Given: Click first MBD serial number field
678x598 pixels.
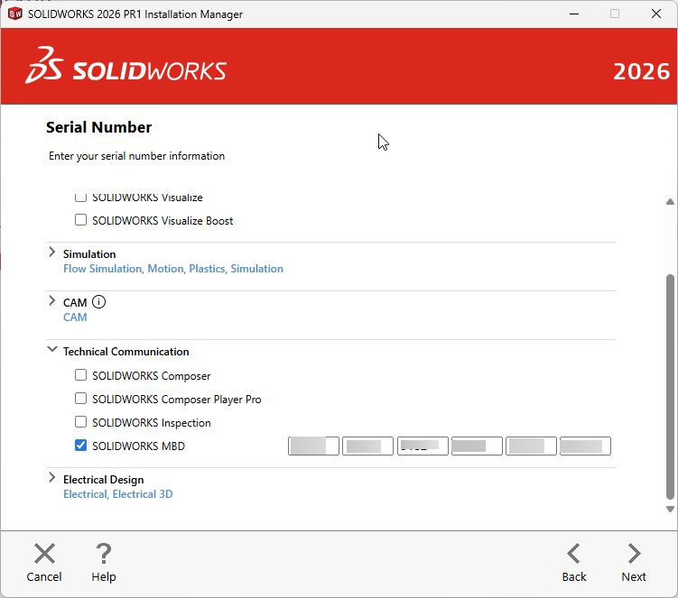Looking at the screenshot, I should tap(313, 446).
